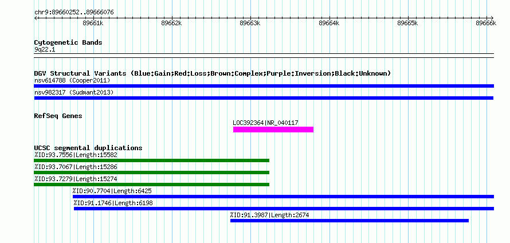This screenshot has height=243, width=510.
Task: Select the Cytogenetic Bands track heading
Action: [x=68, y=42]
